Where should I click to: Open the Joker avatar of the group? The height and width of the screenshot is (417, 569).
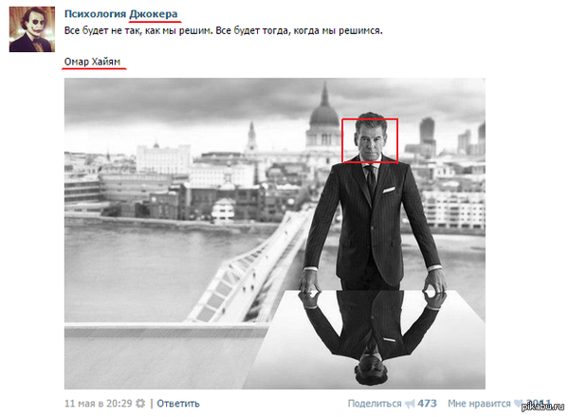32,29
